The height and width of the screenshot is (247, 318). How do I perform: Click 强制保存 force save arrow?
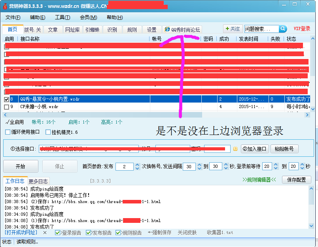tap(159, 232)
